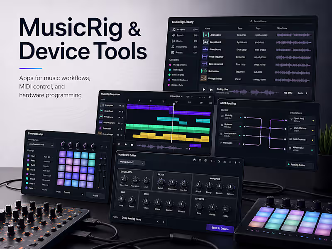Select Pad 4 yellow mapping swatch
This screenshot has width=332, height=249.
pyautogui.click(x=27, y=169)
